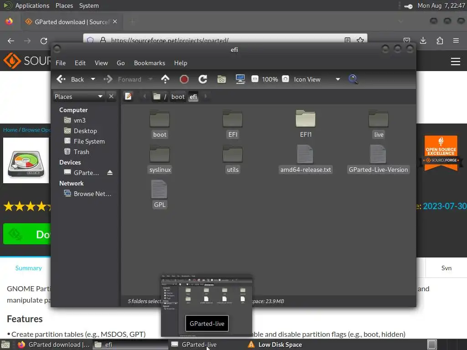The image size is (467, 350).
Task: Select GParted-Live-Version file icon
Action: (378, 154)
